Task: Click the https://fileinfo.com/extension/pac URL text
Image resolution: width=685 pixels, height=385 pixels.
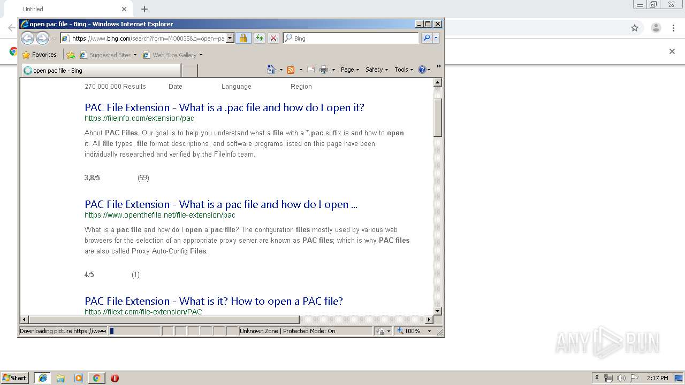Action: pos(139,118)
